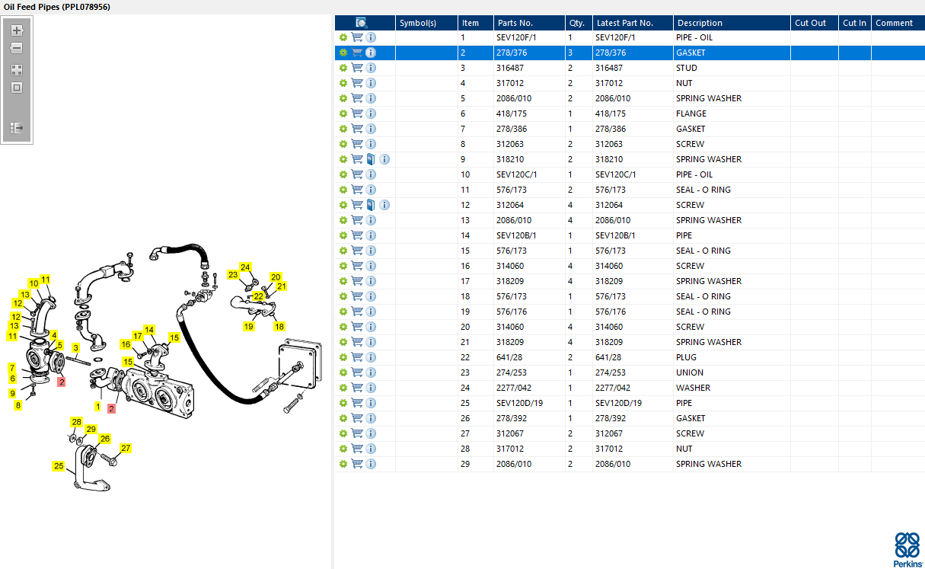This screenshot has width=925, height=569.
Task: Click the gear icon for item 25 PIPE
Action: click(343, 403)
